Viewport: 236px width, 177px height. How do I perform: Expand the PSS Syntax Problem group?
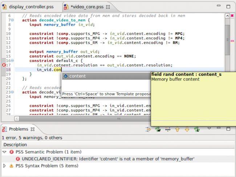click(4, 166)
